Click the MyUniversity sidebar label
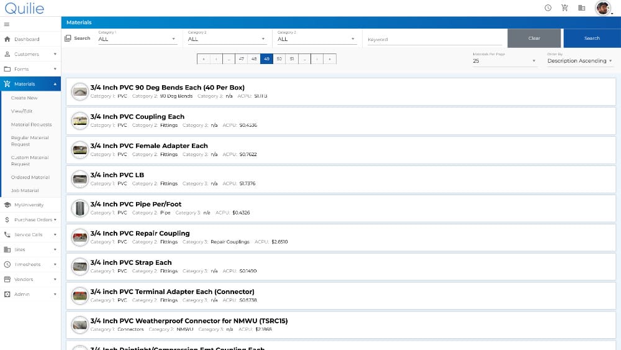621x350 pixels. 29,205
